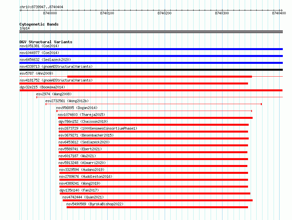Click the 8740000 ruler position
This screenshot has height=220, width=292.
coord(50,13)
